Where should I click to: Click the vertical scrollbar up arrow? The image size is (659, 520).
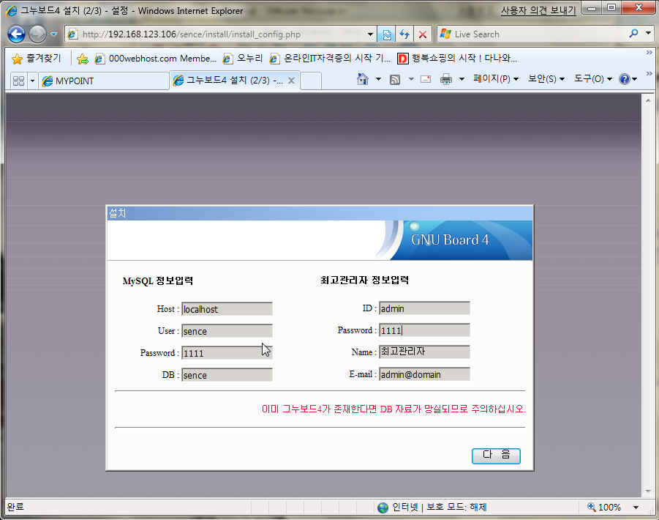coord(647,100)
